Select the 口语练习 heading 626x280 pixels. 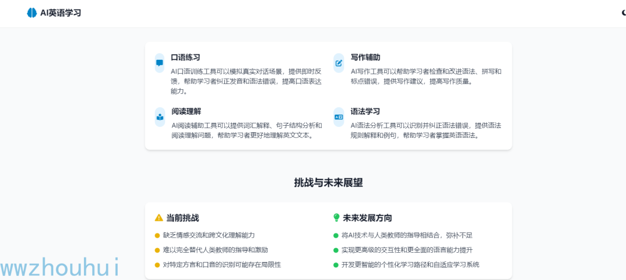tap(185, 57)
